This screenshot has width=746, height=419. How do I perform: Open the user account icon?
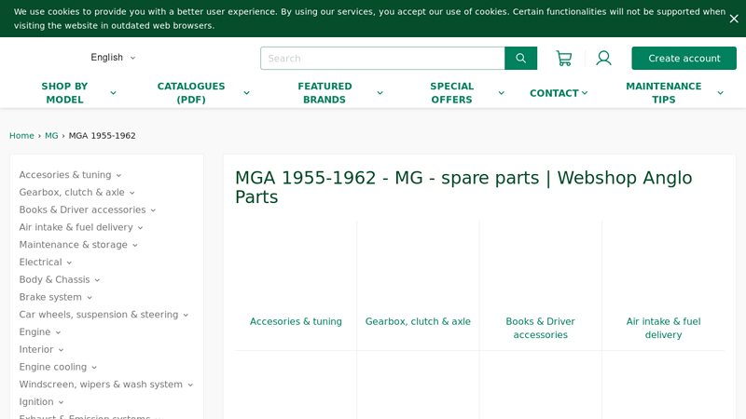pyautogui.click(x=603, y=59)
